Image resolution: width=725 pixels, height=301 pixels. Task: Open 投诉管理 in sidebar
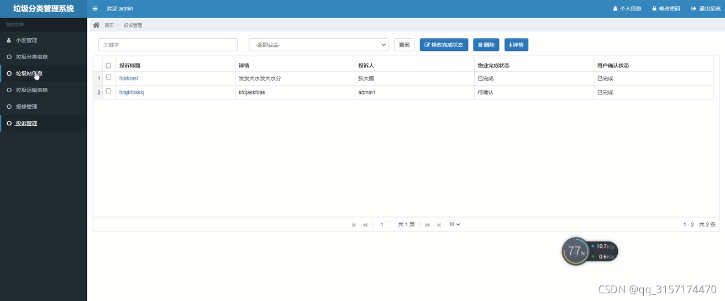click(x=44, y=123)
